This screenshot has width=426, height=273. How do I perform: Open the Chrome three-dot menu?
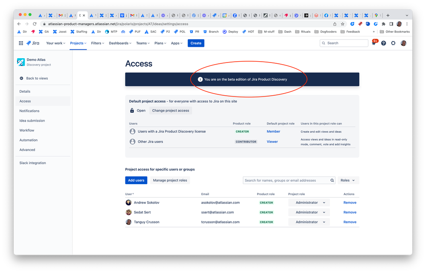[407, 24]
